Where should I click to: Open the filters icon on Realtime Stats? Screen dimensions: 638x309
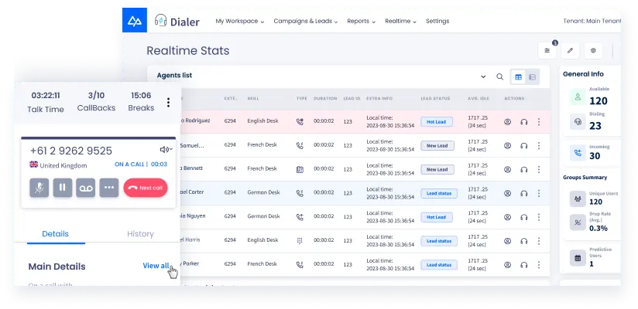(x=548, y=51)
